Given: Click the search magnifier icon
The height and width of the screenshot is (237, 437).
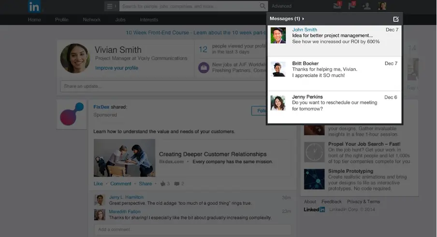Looking at the screenshot, I should pos(262,6).
